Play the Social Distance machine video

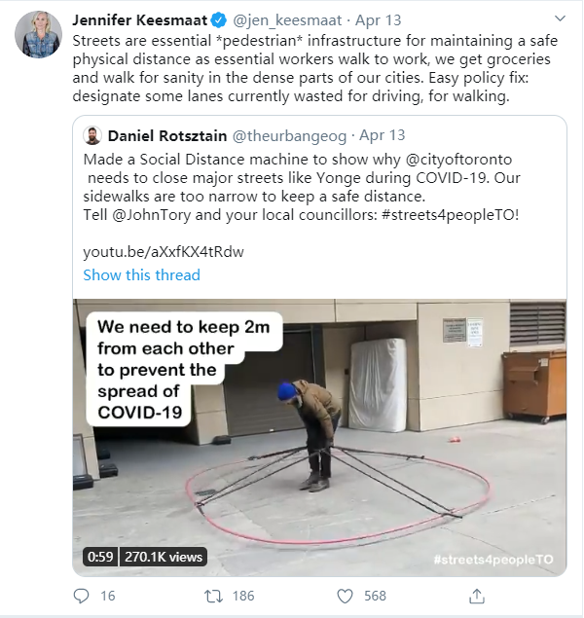pos(319,438)
